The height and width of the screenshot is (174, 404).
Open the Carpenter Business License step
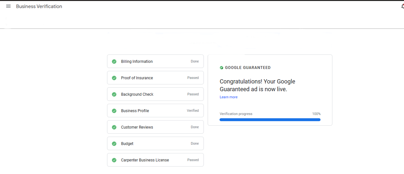(x=155, y=160)
